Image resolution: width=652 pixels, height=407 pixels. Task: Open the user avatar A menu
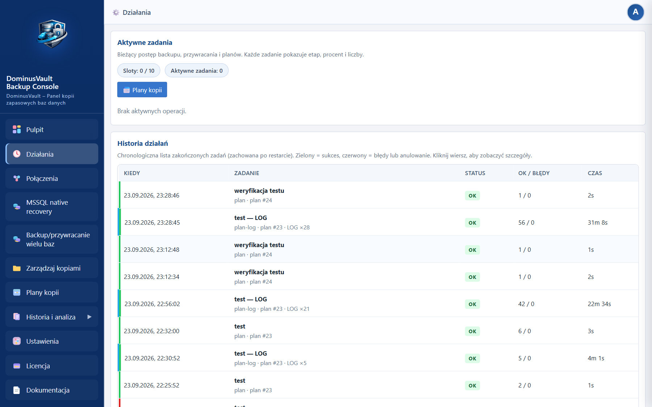635,12
